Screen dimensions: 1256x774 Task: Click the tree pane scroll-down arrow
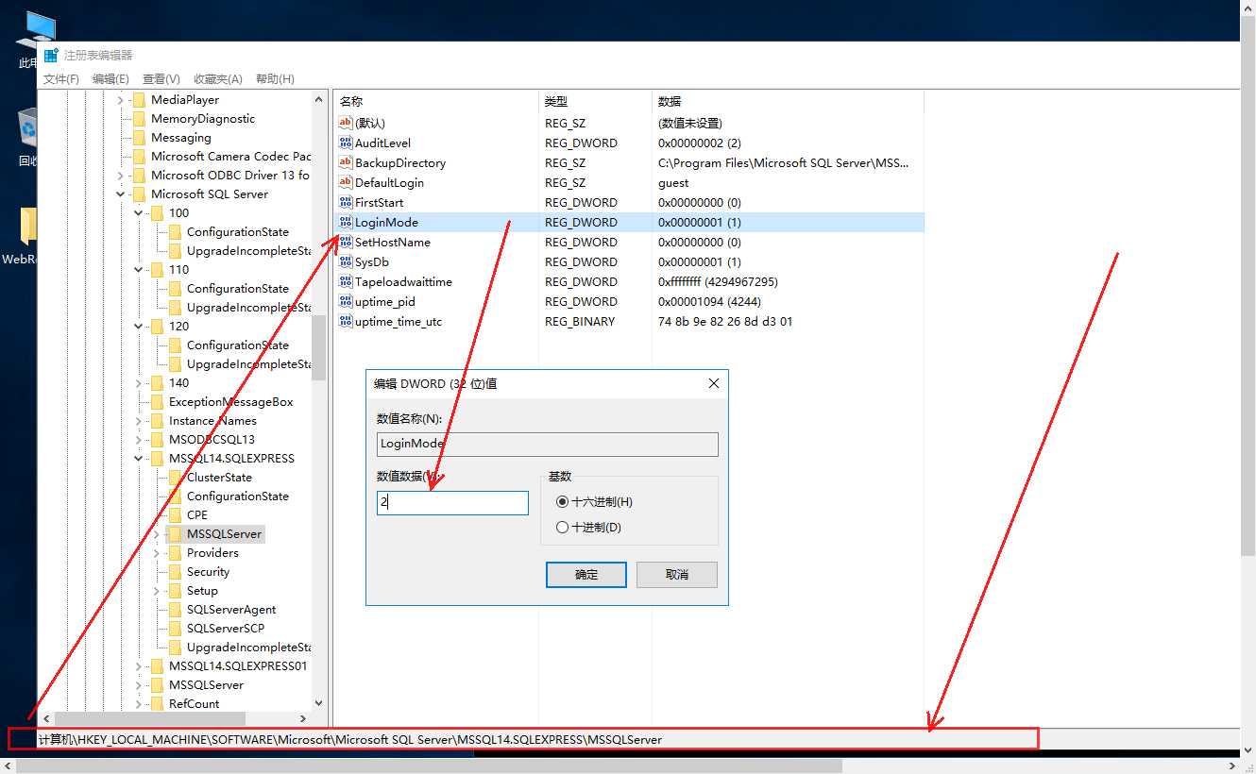pos(318,703)
